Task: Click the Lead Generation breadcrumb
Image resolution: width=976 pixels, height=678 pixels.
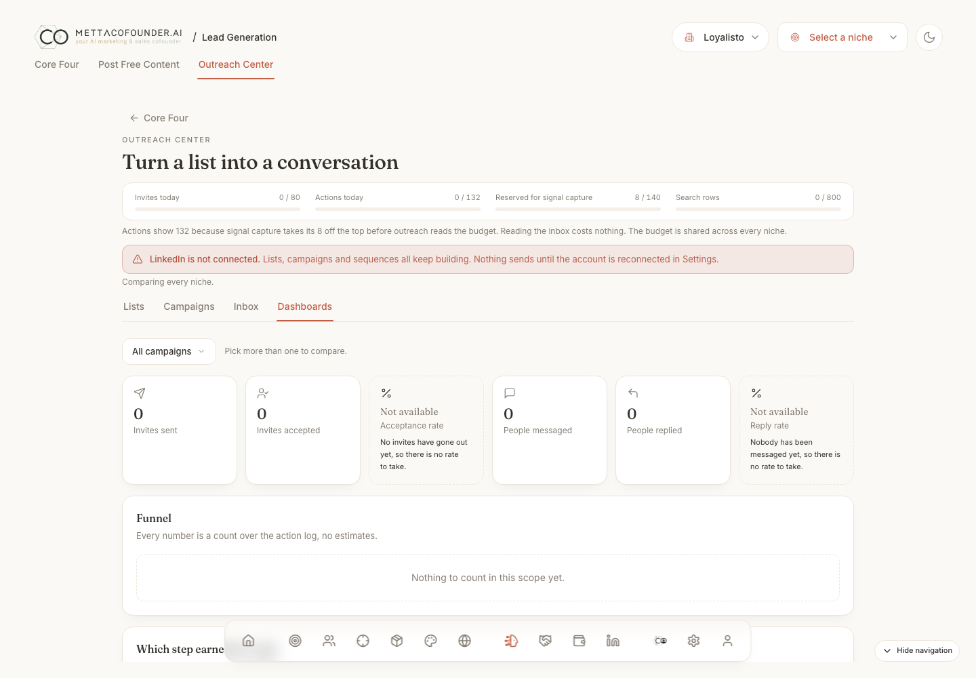Action: coord(239,37)
